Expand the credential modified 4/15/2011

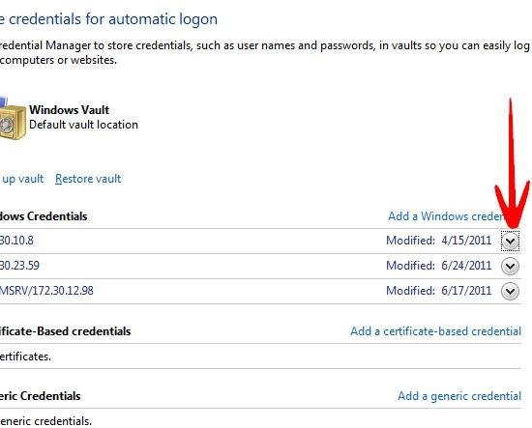(x=510, y=241)
